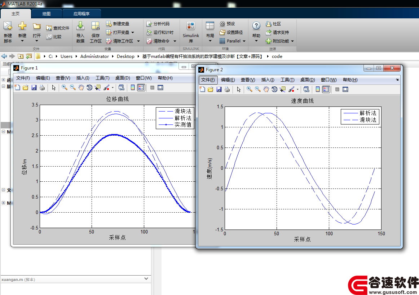419x295 pixels.
Task: Toggle Zoom In tool in Figure 2
Action: (249, 90)
